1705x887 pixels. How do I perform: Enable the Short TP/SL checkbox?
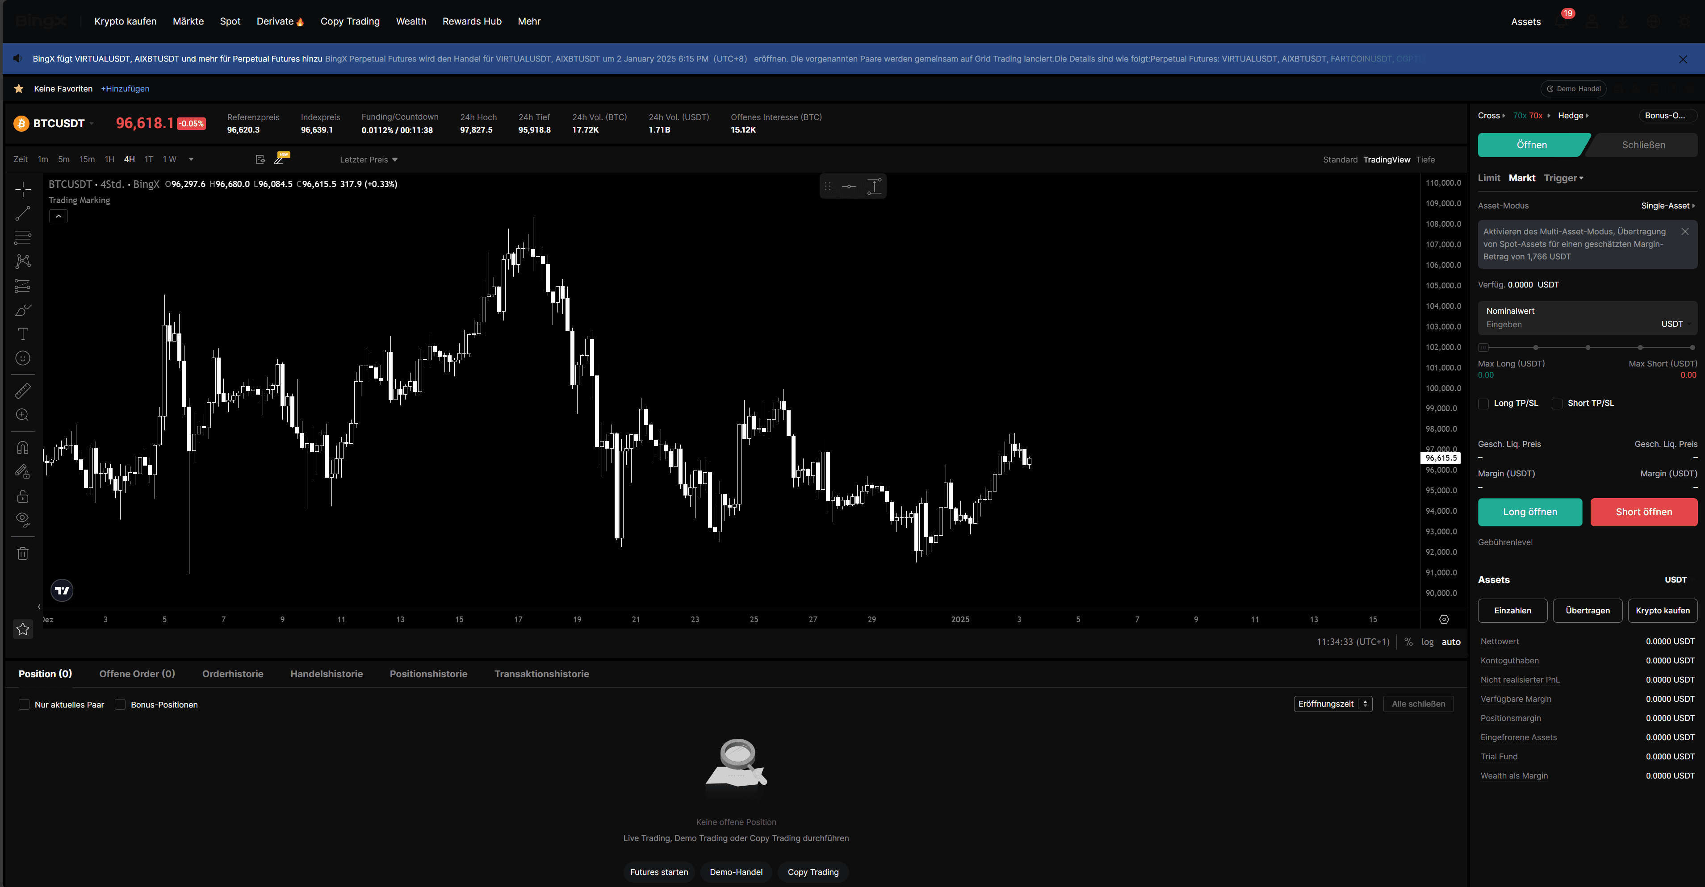1558,404
